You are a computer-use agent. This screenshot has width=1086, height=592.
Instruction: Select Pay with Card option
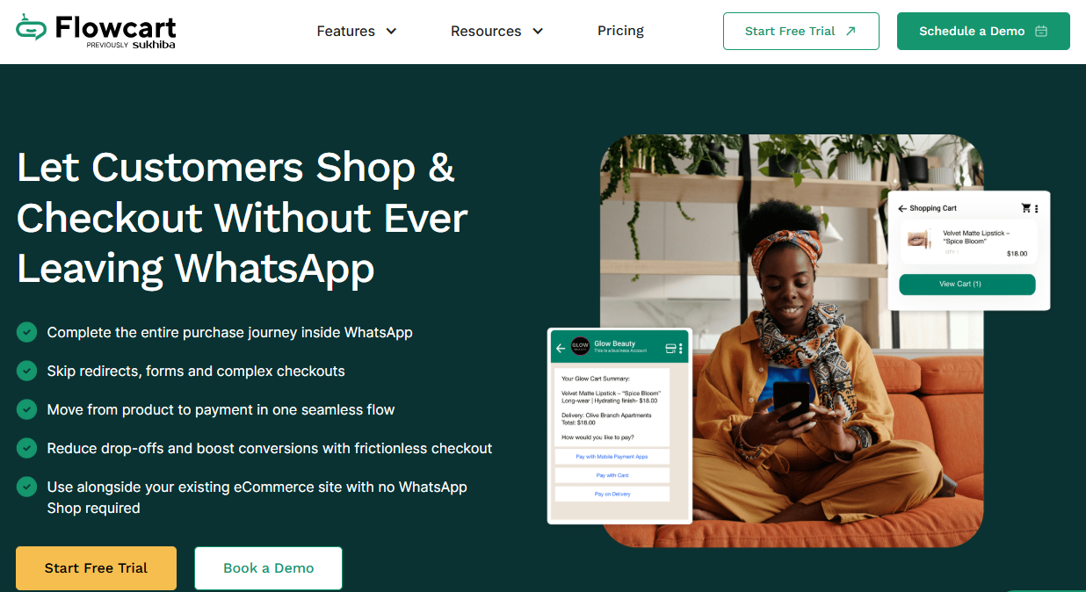(x=612, y=475)
